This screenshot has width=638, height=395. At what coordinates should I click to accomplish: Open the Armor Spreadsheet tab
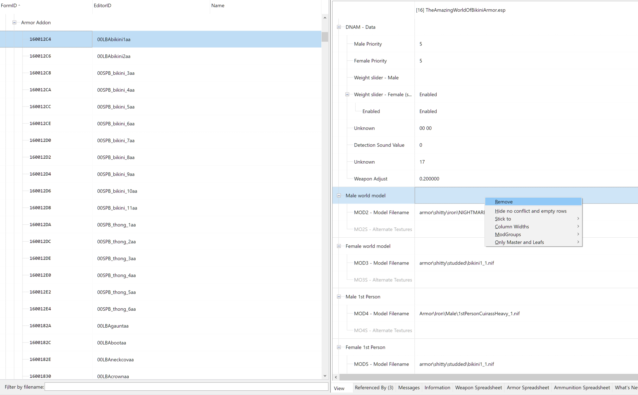[528, 388]
